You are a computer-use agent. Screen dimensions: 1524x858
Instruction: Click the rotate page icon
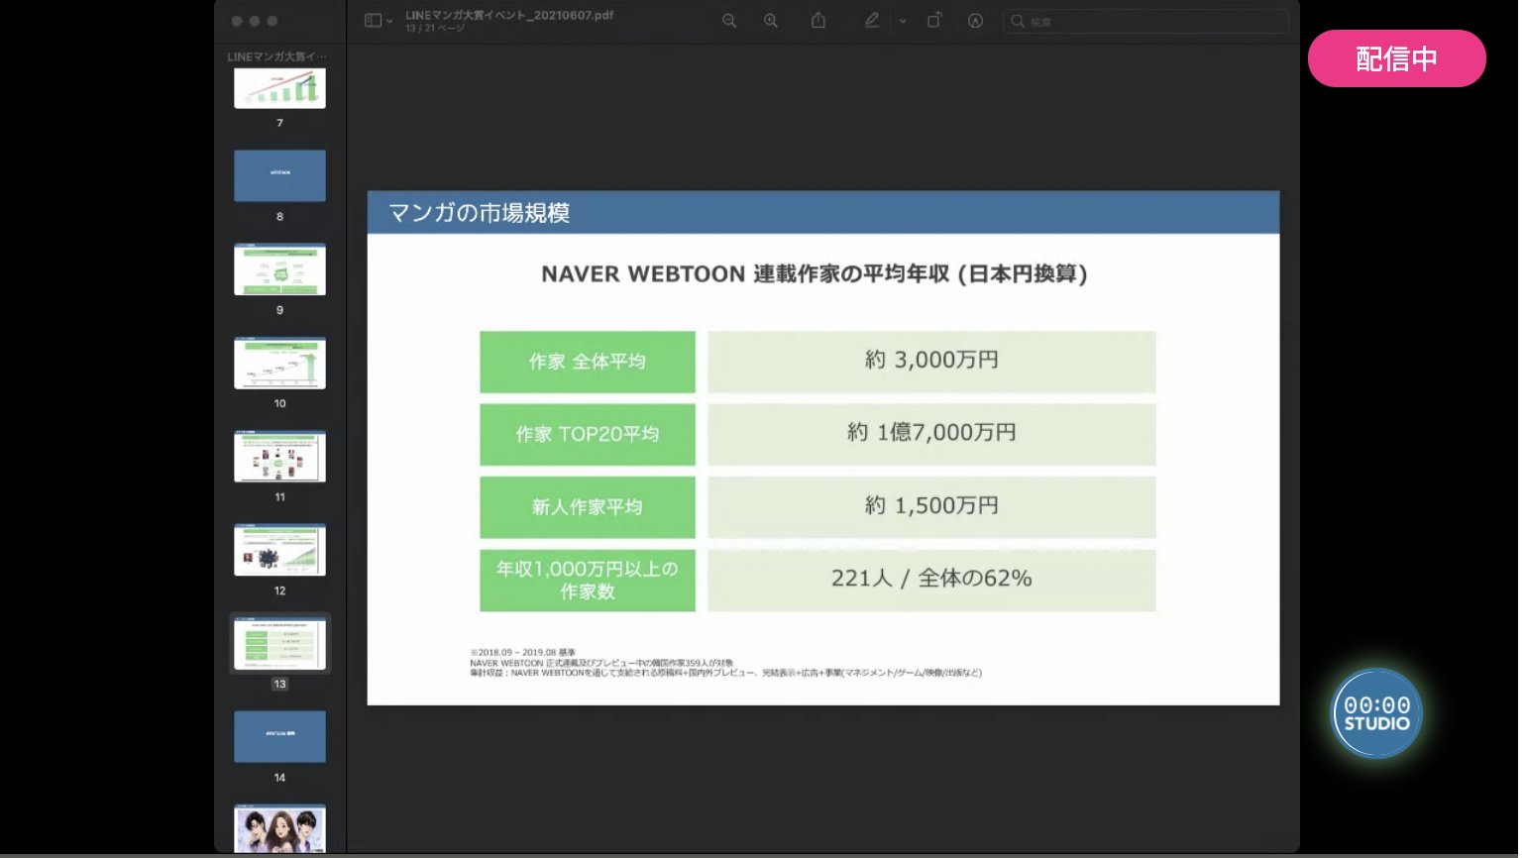coord(934,20)
